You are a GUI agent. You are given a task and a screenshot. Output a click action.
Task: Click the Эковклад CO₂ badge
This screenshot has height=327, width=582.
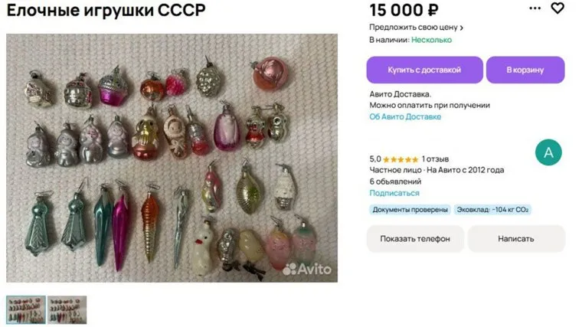pos(492,210)
